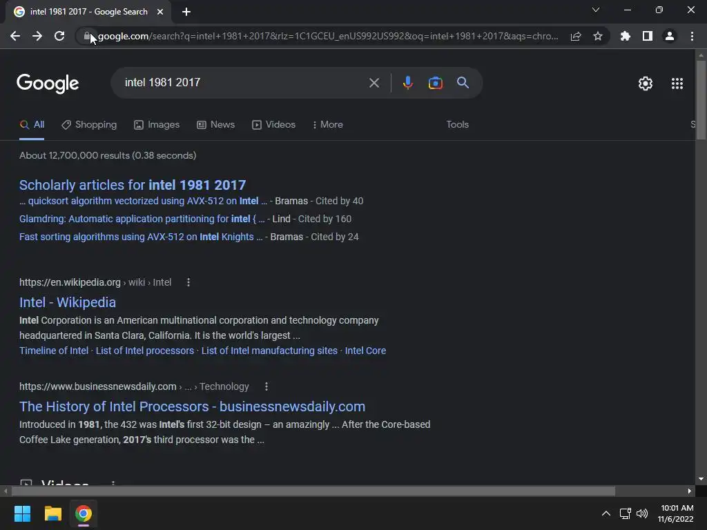
Task: Open the network status tray icon
Action: [x=625, y=513]
